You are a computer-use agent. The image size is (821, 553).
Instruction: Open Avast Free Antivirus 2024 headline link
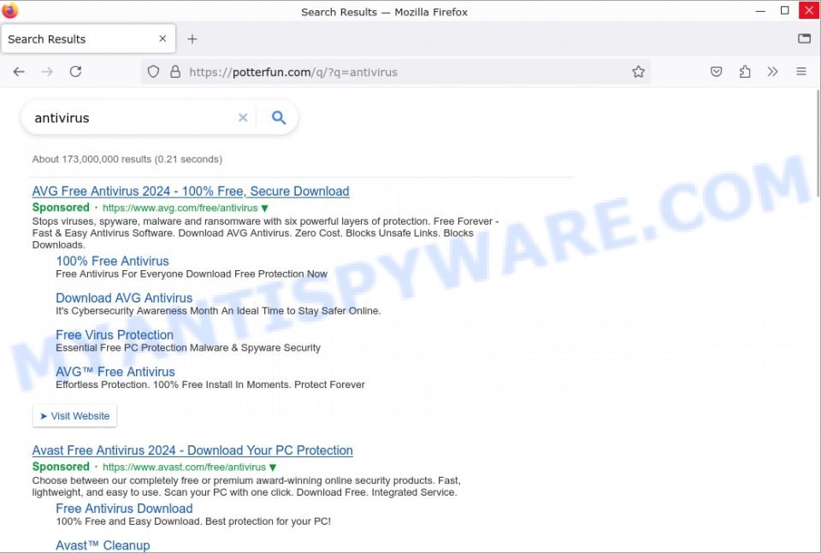192,450
